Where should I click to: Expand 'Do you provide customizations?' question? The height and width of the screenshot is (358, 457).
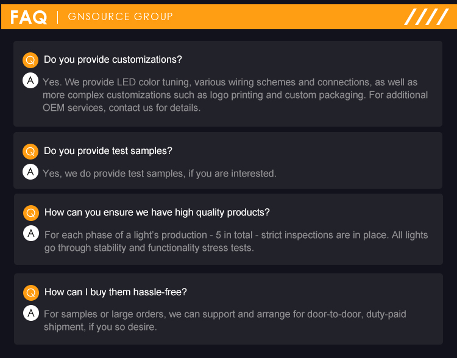(113, 60)
